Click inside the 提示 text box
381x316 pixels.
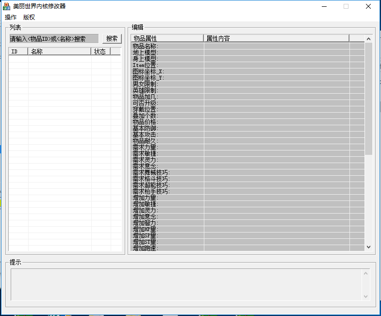coord(186,284)
